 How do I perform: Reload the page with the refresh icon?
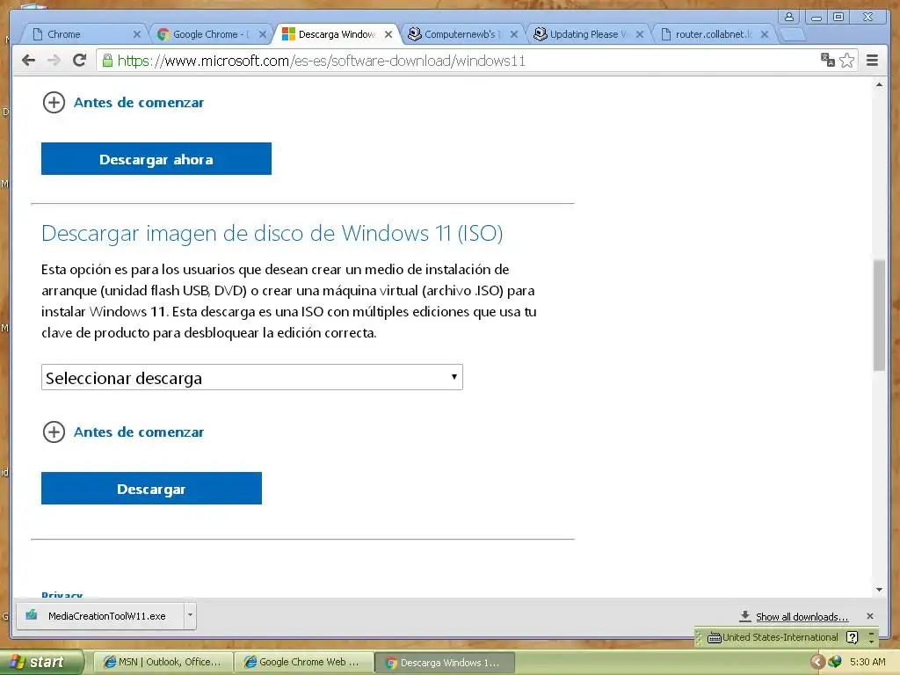[x=80, y=61]
